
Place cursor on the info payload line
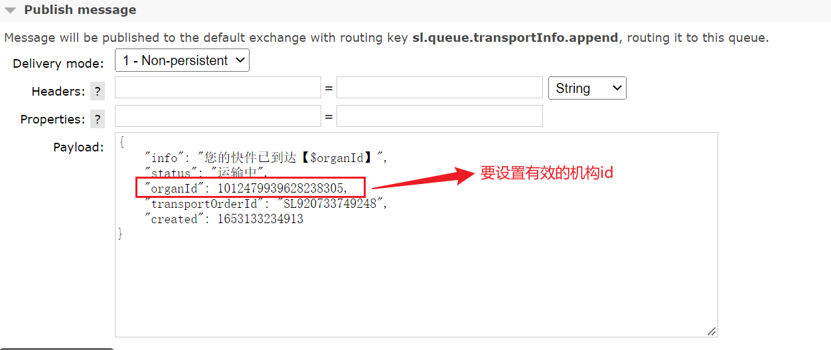[266, 158]
